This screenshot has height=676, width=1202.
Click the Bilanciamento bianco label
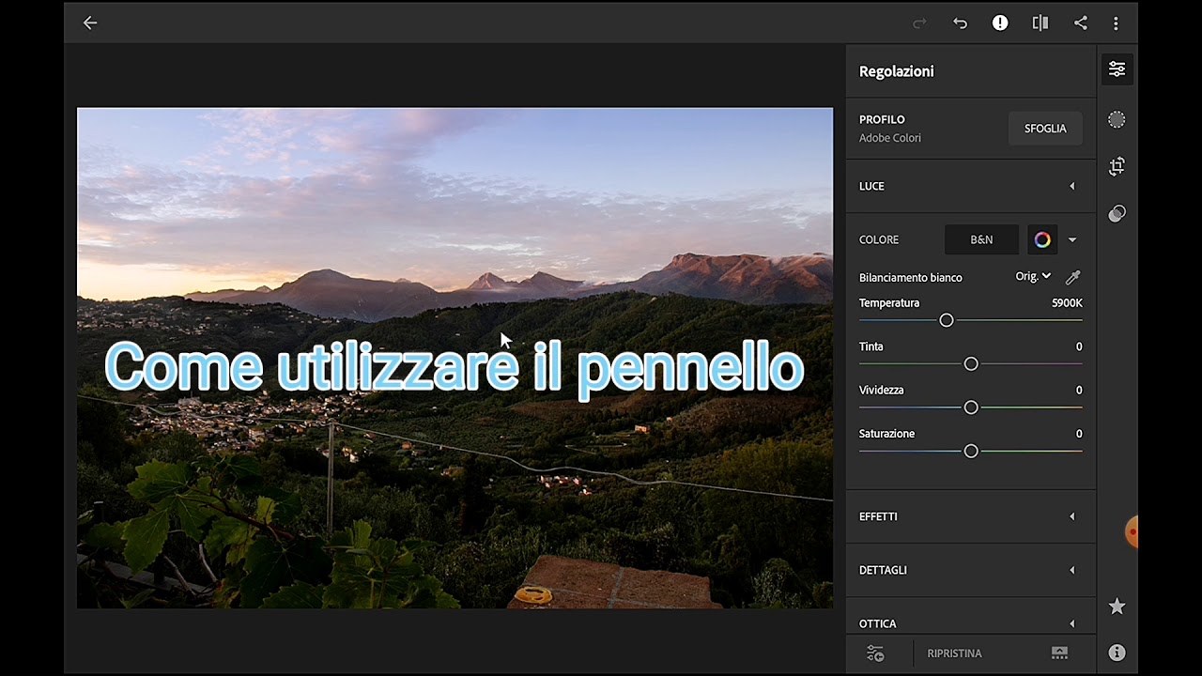(x=910, y=277)
